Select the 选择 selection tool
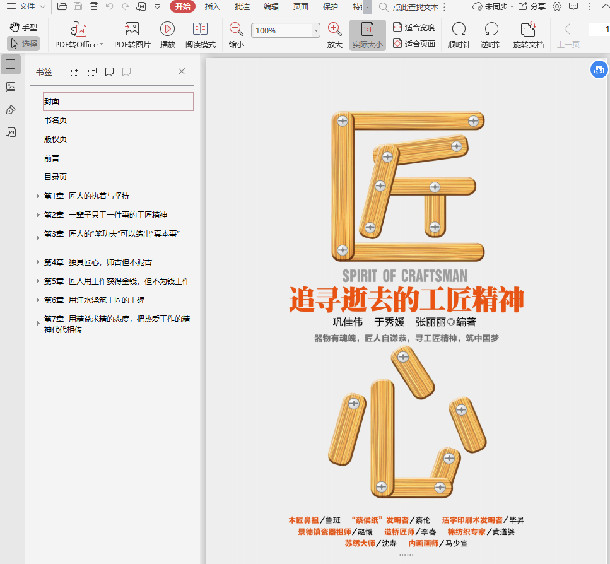Image resolution: width=610 pixels, height=564 pixels. click(x=24, y=44)
